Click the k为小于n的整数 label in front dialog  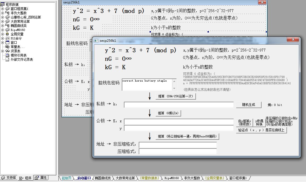click(198, 67)
